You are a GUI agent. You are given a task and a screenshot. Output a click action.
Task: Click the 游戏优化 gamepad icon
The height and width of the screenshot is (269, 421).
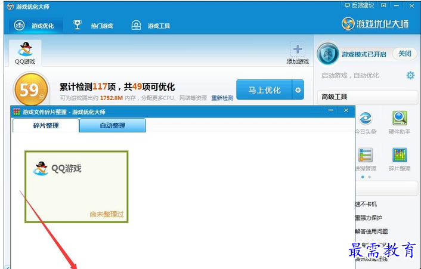19,26
